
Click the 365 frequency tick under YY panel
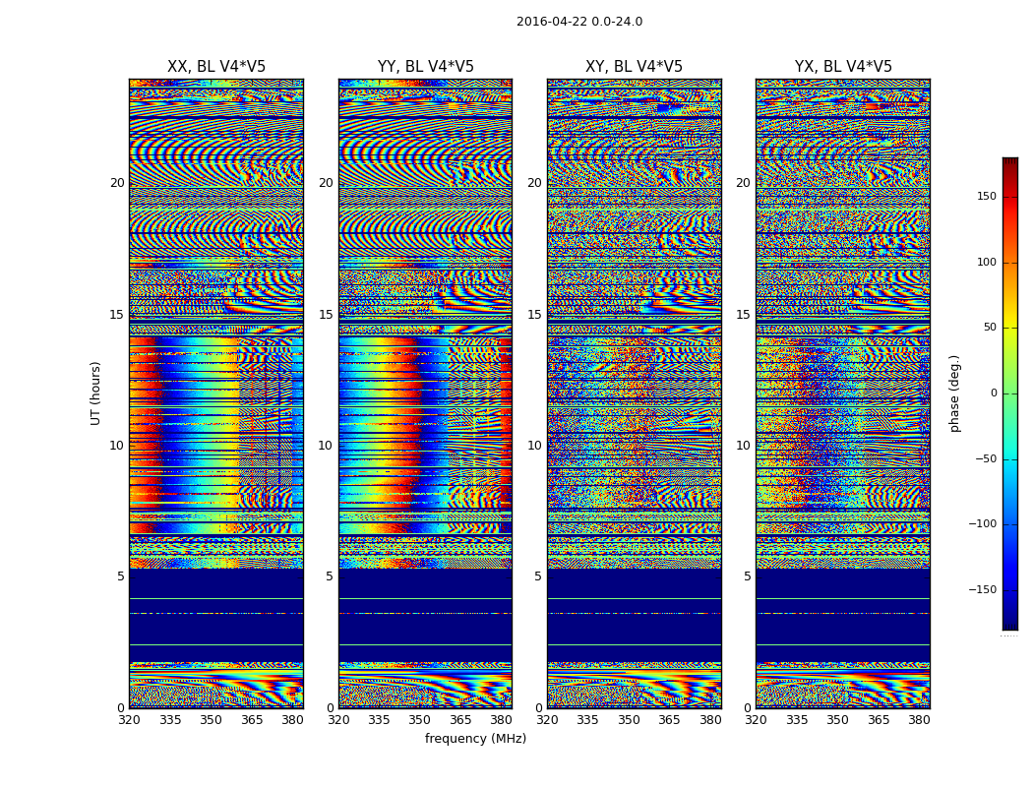coord(460,720)
